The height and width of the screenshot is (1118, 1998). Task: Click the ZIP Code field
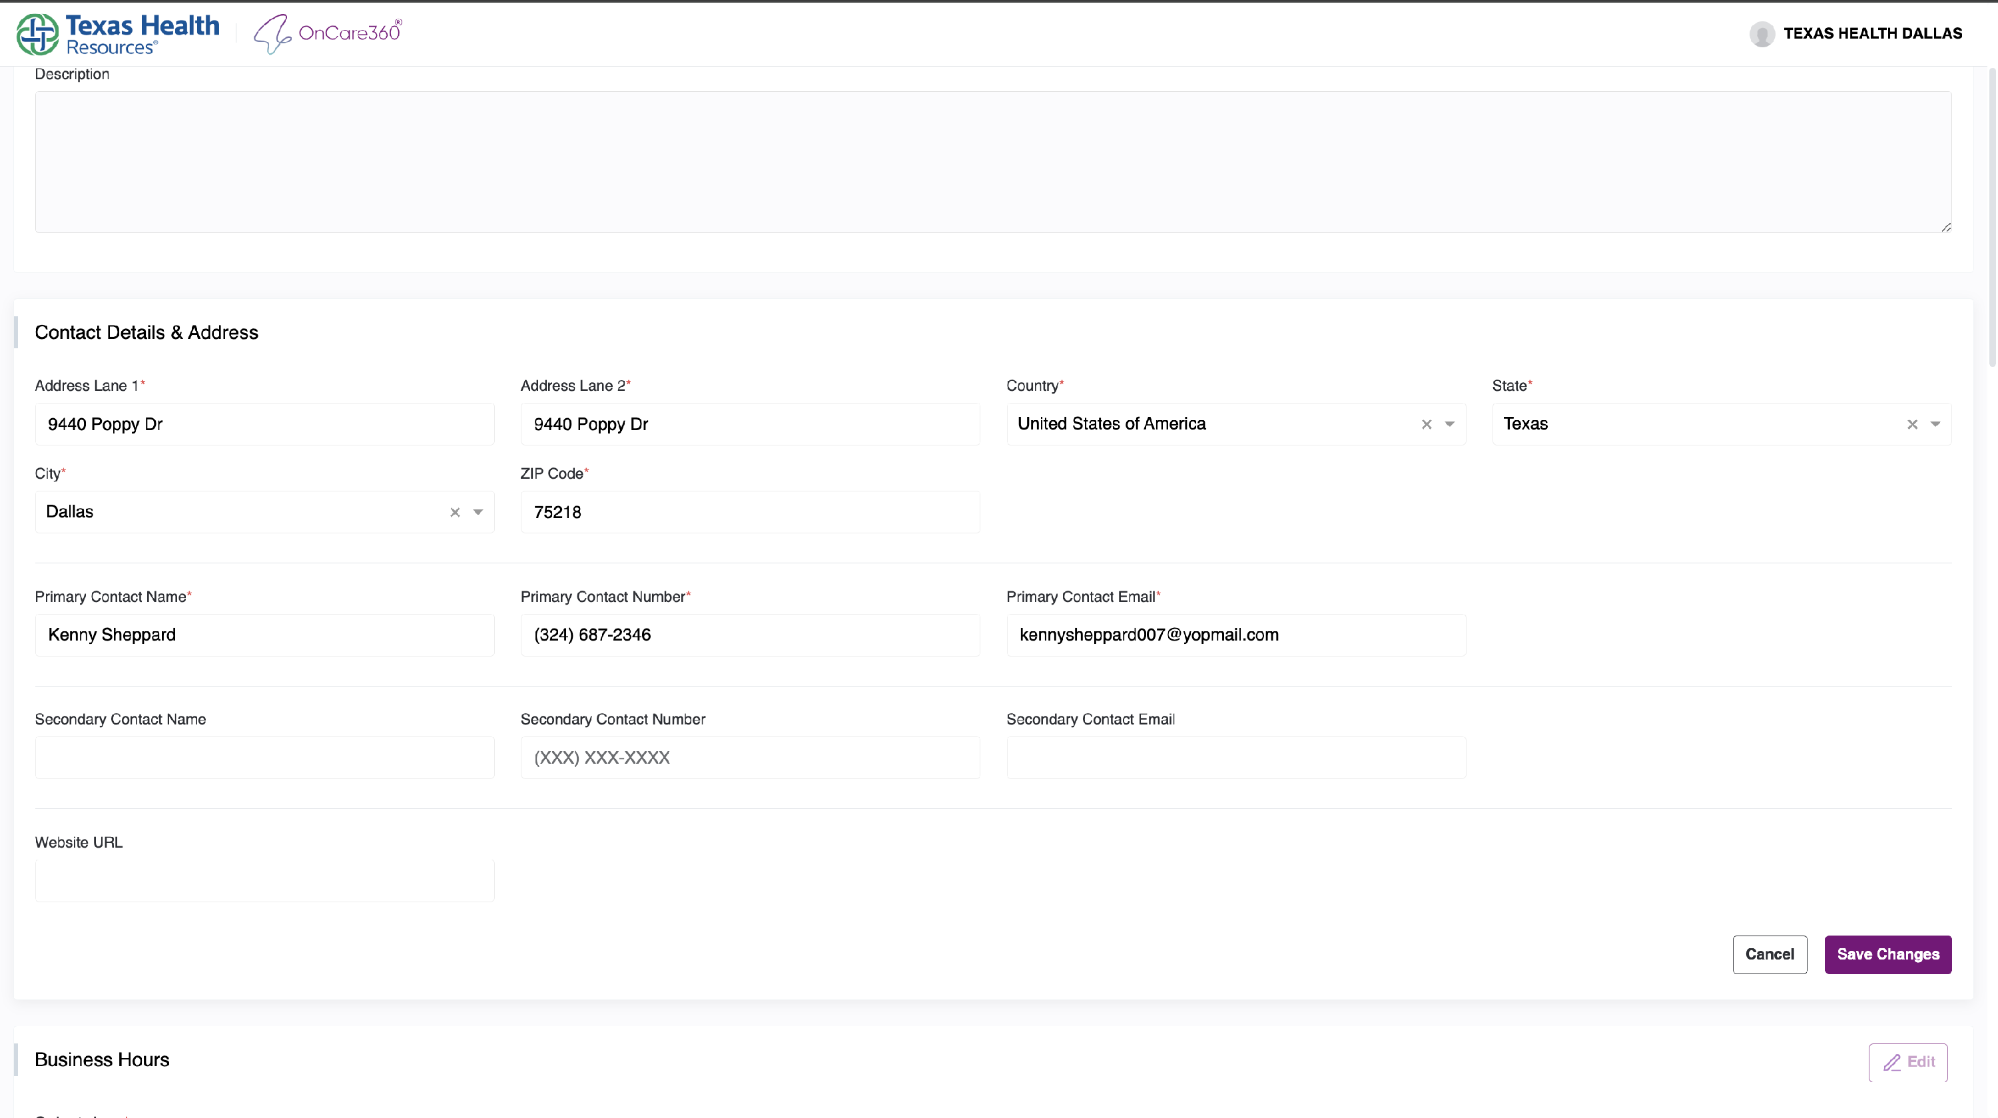pyautogui.click(x=750, y=513)
